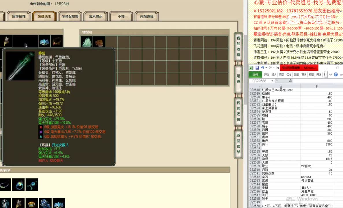Switch to the 外观道具 tab
The image size is (343, 208).
pos(147,16)
